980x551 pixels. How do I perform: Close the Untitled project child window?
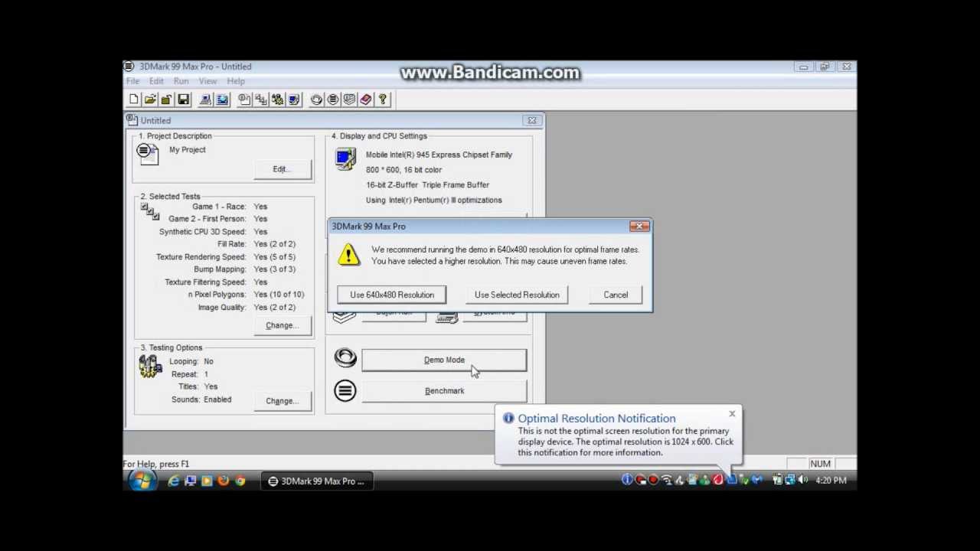(531, 120)
